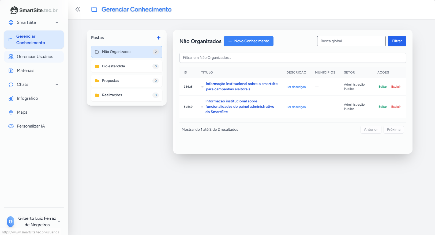This screenshot has height=235, width=435.
Task: Click the brain icon beside Personalizar IA
Action: pyautogui.click(x=11, y=126)
